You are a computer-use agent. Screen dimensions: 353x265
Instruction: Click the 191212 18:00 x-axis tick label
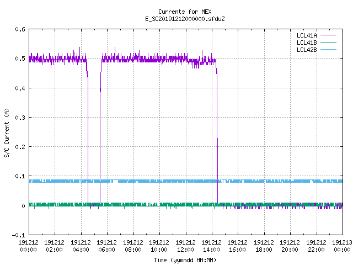264,246
